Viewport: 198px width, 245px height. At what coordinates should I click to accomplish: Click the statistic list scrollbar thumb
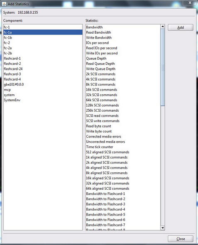pyautogui.click(x=163, y=67)
